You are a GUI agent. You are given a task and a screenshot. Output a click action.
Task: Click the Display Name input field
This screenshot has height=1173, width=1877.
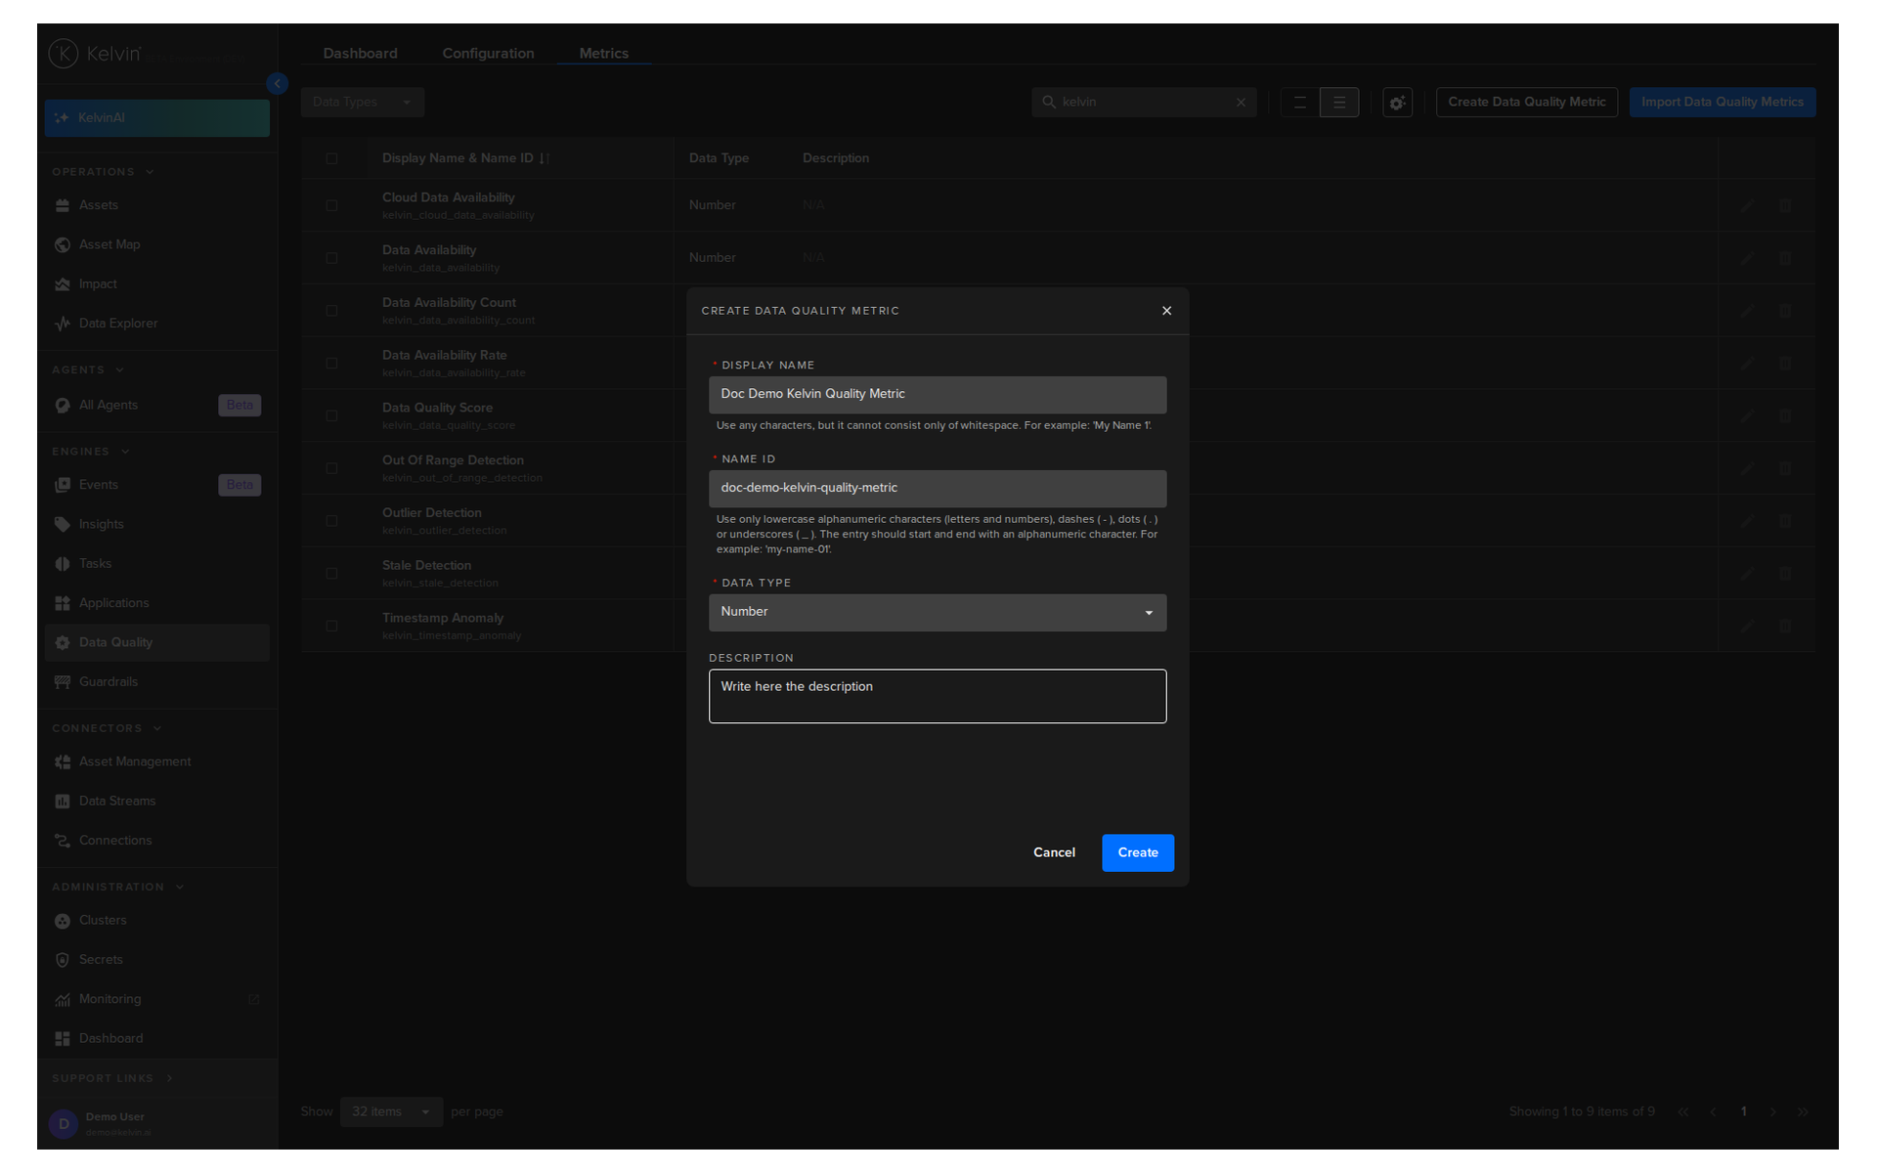(938, 395)
